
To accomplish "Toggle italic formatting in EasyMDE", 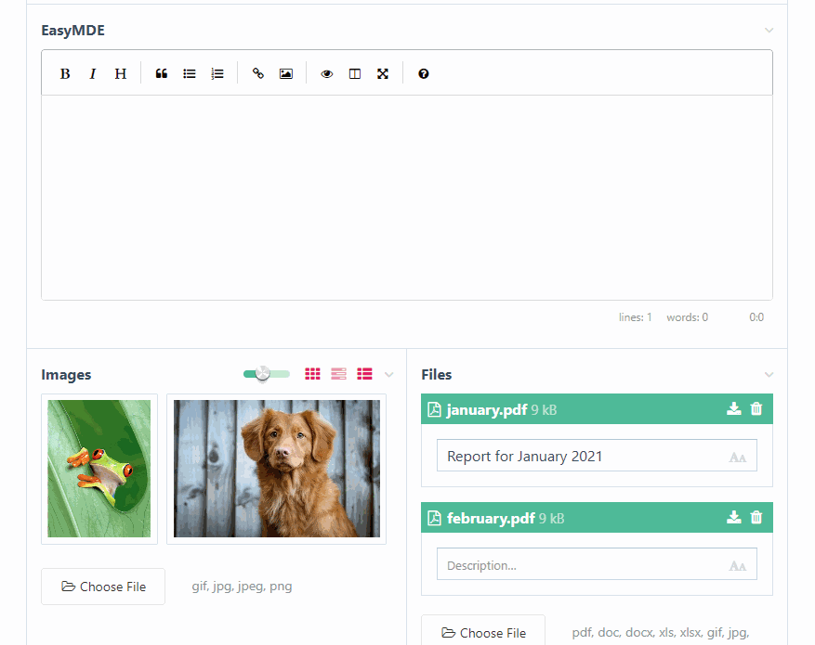I will (x=93, y=73).
